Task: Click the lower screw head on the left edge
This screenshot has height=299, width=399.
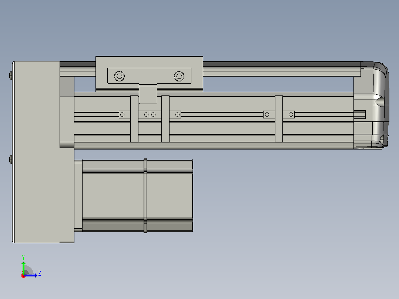Action: click(11, 159)
